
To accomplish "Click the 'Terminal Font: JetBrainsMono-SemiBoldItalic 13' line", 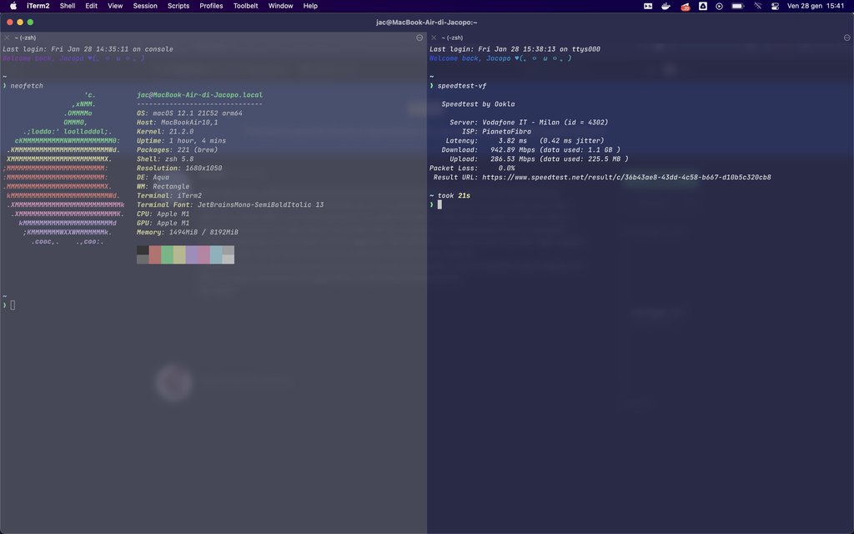I will (230, 205).
